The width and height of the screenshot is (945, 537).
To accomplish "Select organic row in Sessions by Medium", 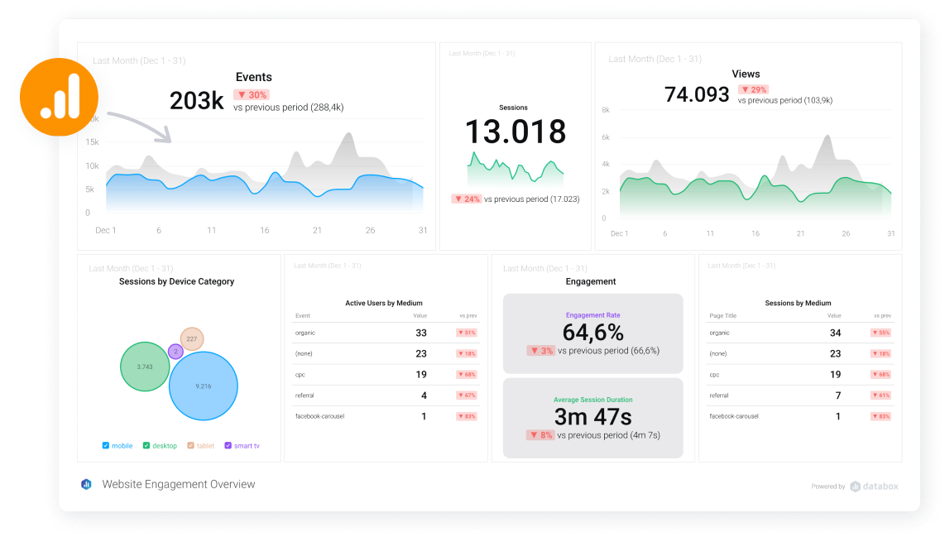I will tap(799, 333).
